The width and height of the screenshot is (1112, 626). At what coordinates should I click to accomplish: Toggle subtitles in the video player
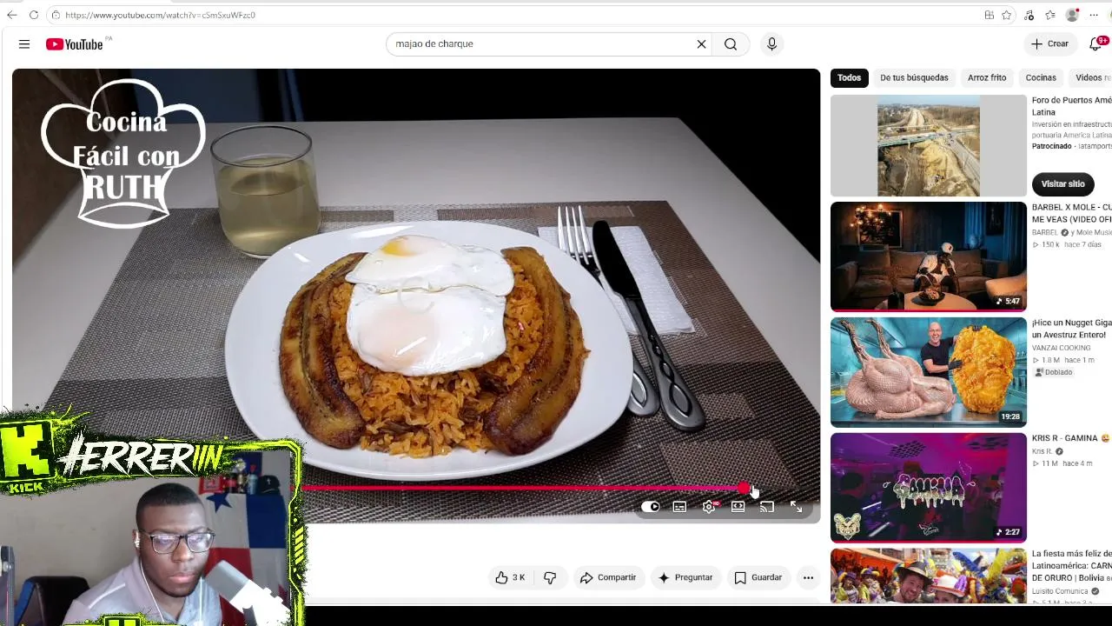coord(679,507)
